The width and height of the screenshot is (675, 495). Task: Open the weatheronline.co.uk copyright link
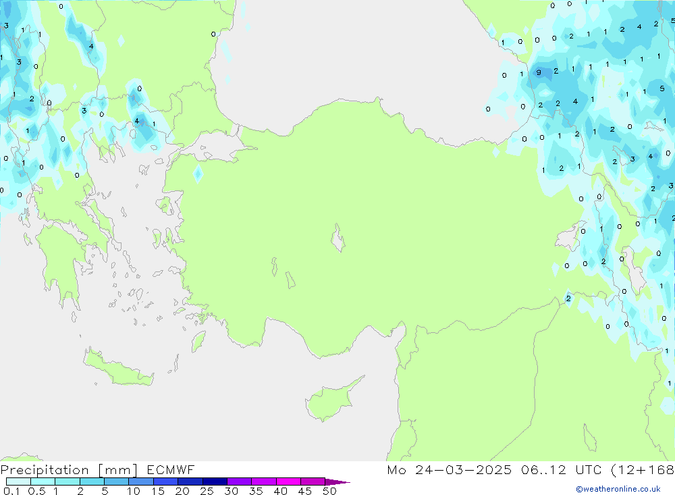pos(618,489)
